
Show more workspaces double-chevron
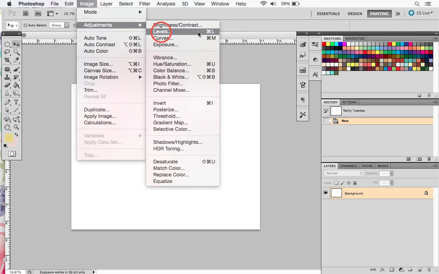(x=398, y=14)
